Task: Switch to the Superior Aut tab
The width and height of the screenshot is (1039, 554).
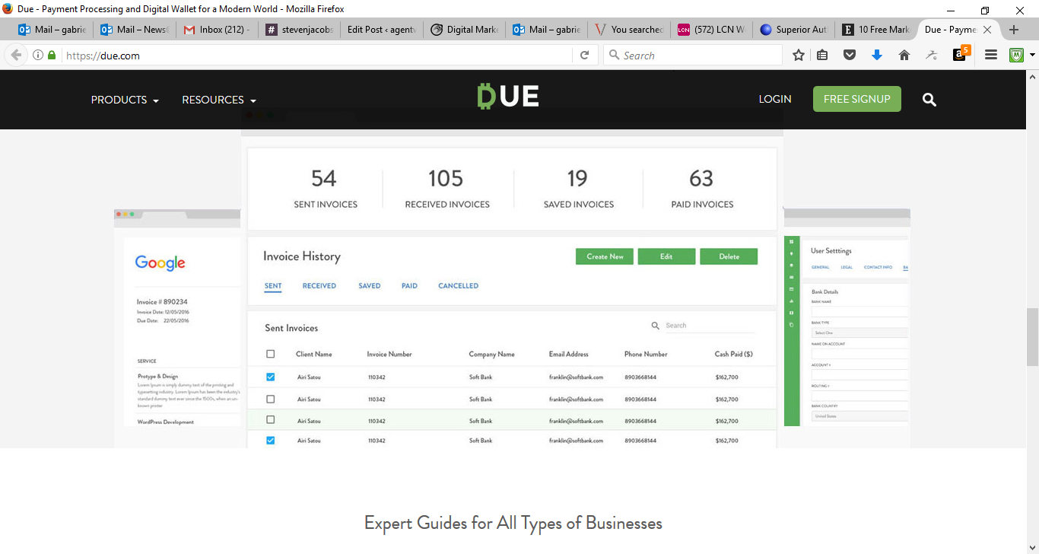Action: pos(794,30)
